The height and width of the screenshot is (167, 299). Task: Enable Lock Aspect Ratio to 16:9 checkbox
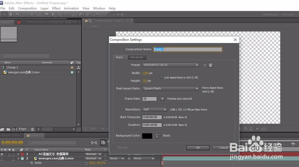click(x=161, y=78)
